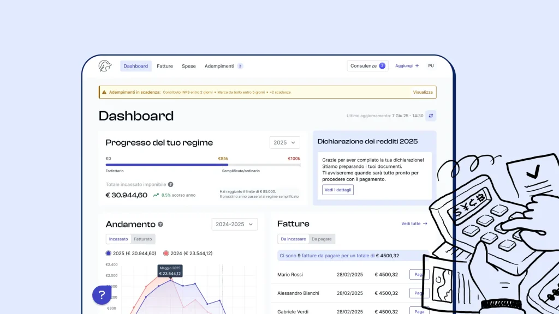Screen dimensions: 559x314
Task: Click help icon next to Andamento
Action: pyautogui.click(x=160, y=224)
